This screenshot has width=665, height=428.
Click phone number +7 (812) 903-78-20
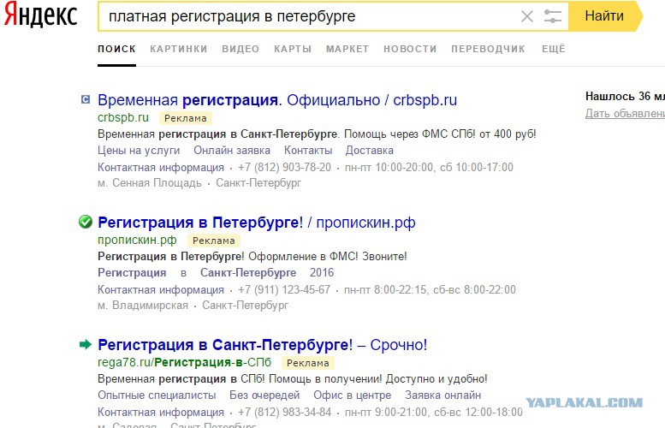click(x=285, y=167)
